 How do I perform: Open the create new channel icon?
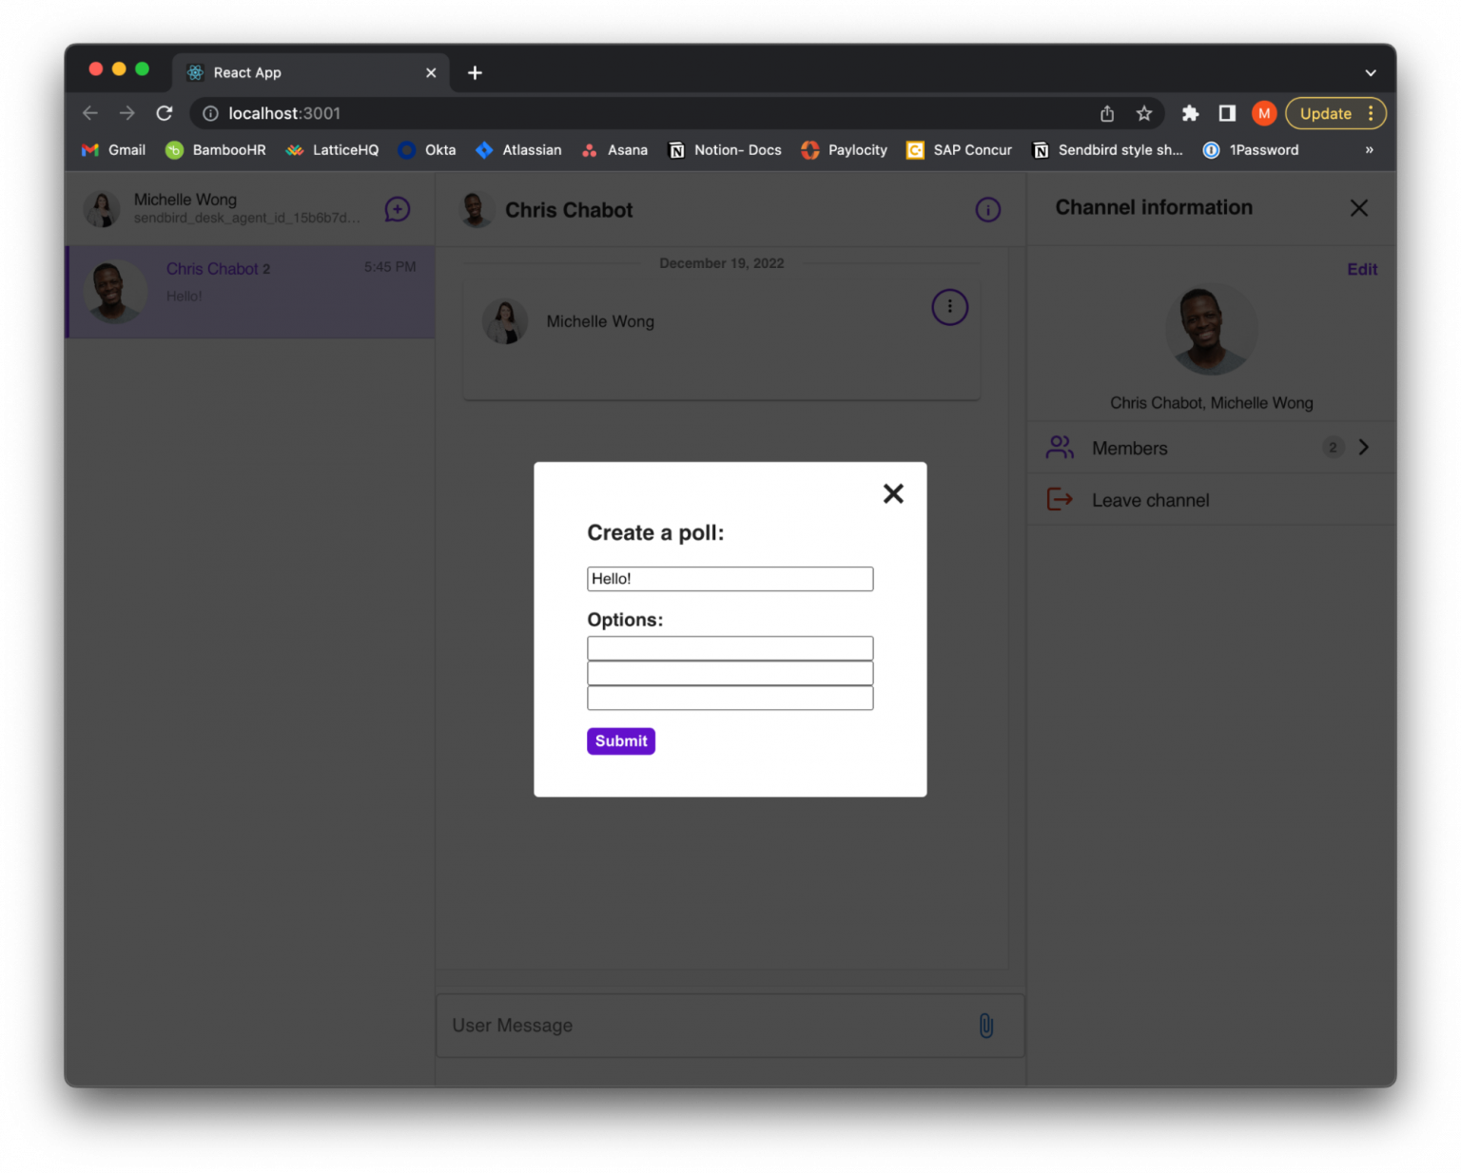pyautogui.click(x=398, y=209)
